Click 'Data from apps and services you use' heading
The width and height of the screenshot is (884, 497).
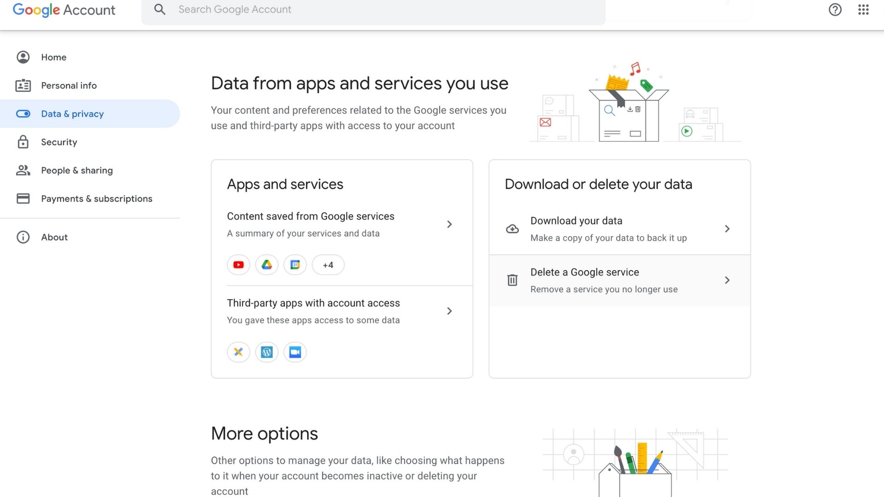(360, 83)
